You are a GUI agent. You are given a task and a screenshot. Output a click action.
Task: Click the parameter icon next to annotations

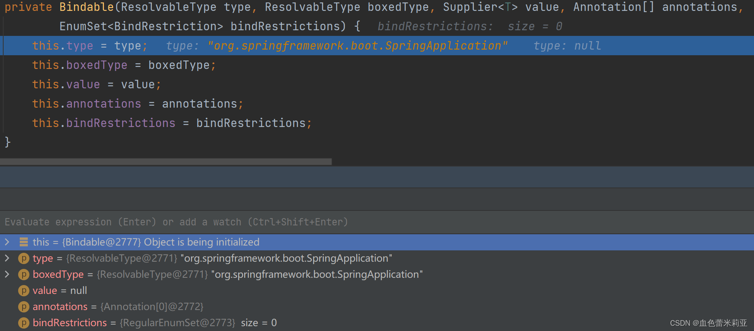tap(24, 307)
